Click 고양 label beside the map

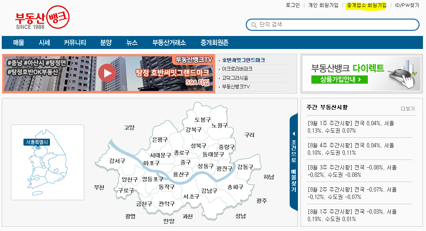point(129,127)
